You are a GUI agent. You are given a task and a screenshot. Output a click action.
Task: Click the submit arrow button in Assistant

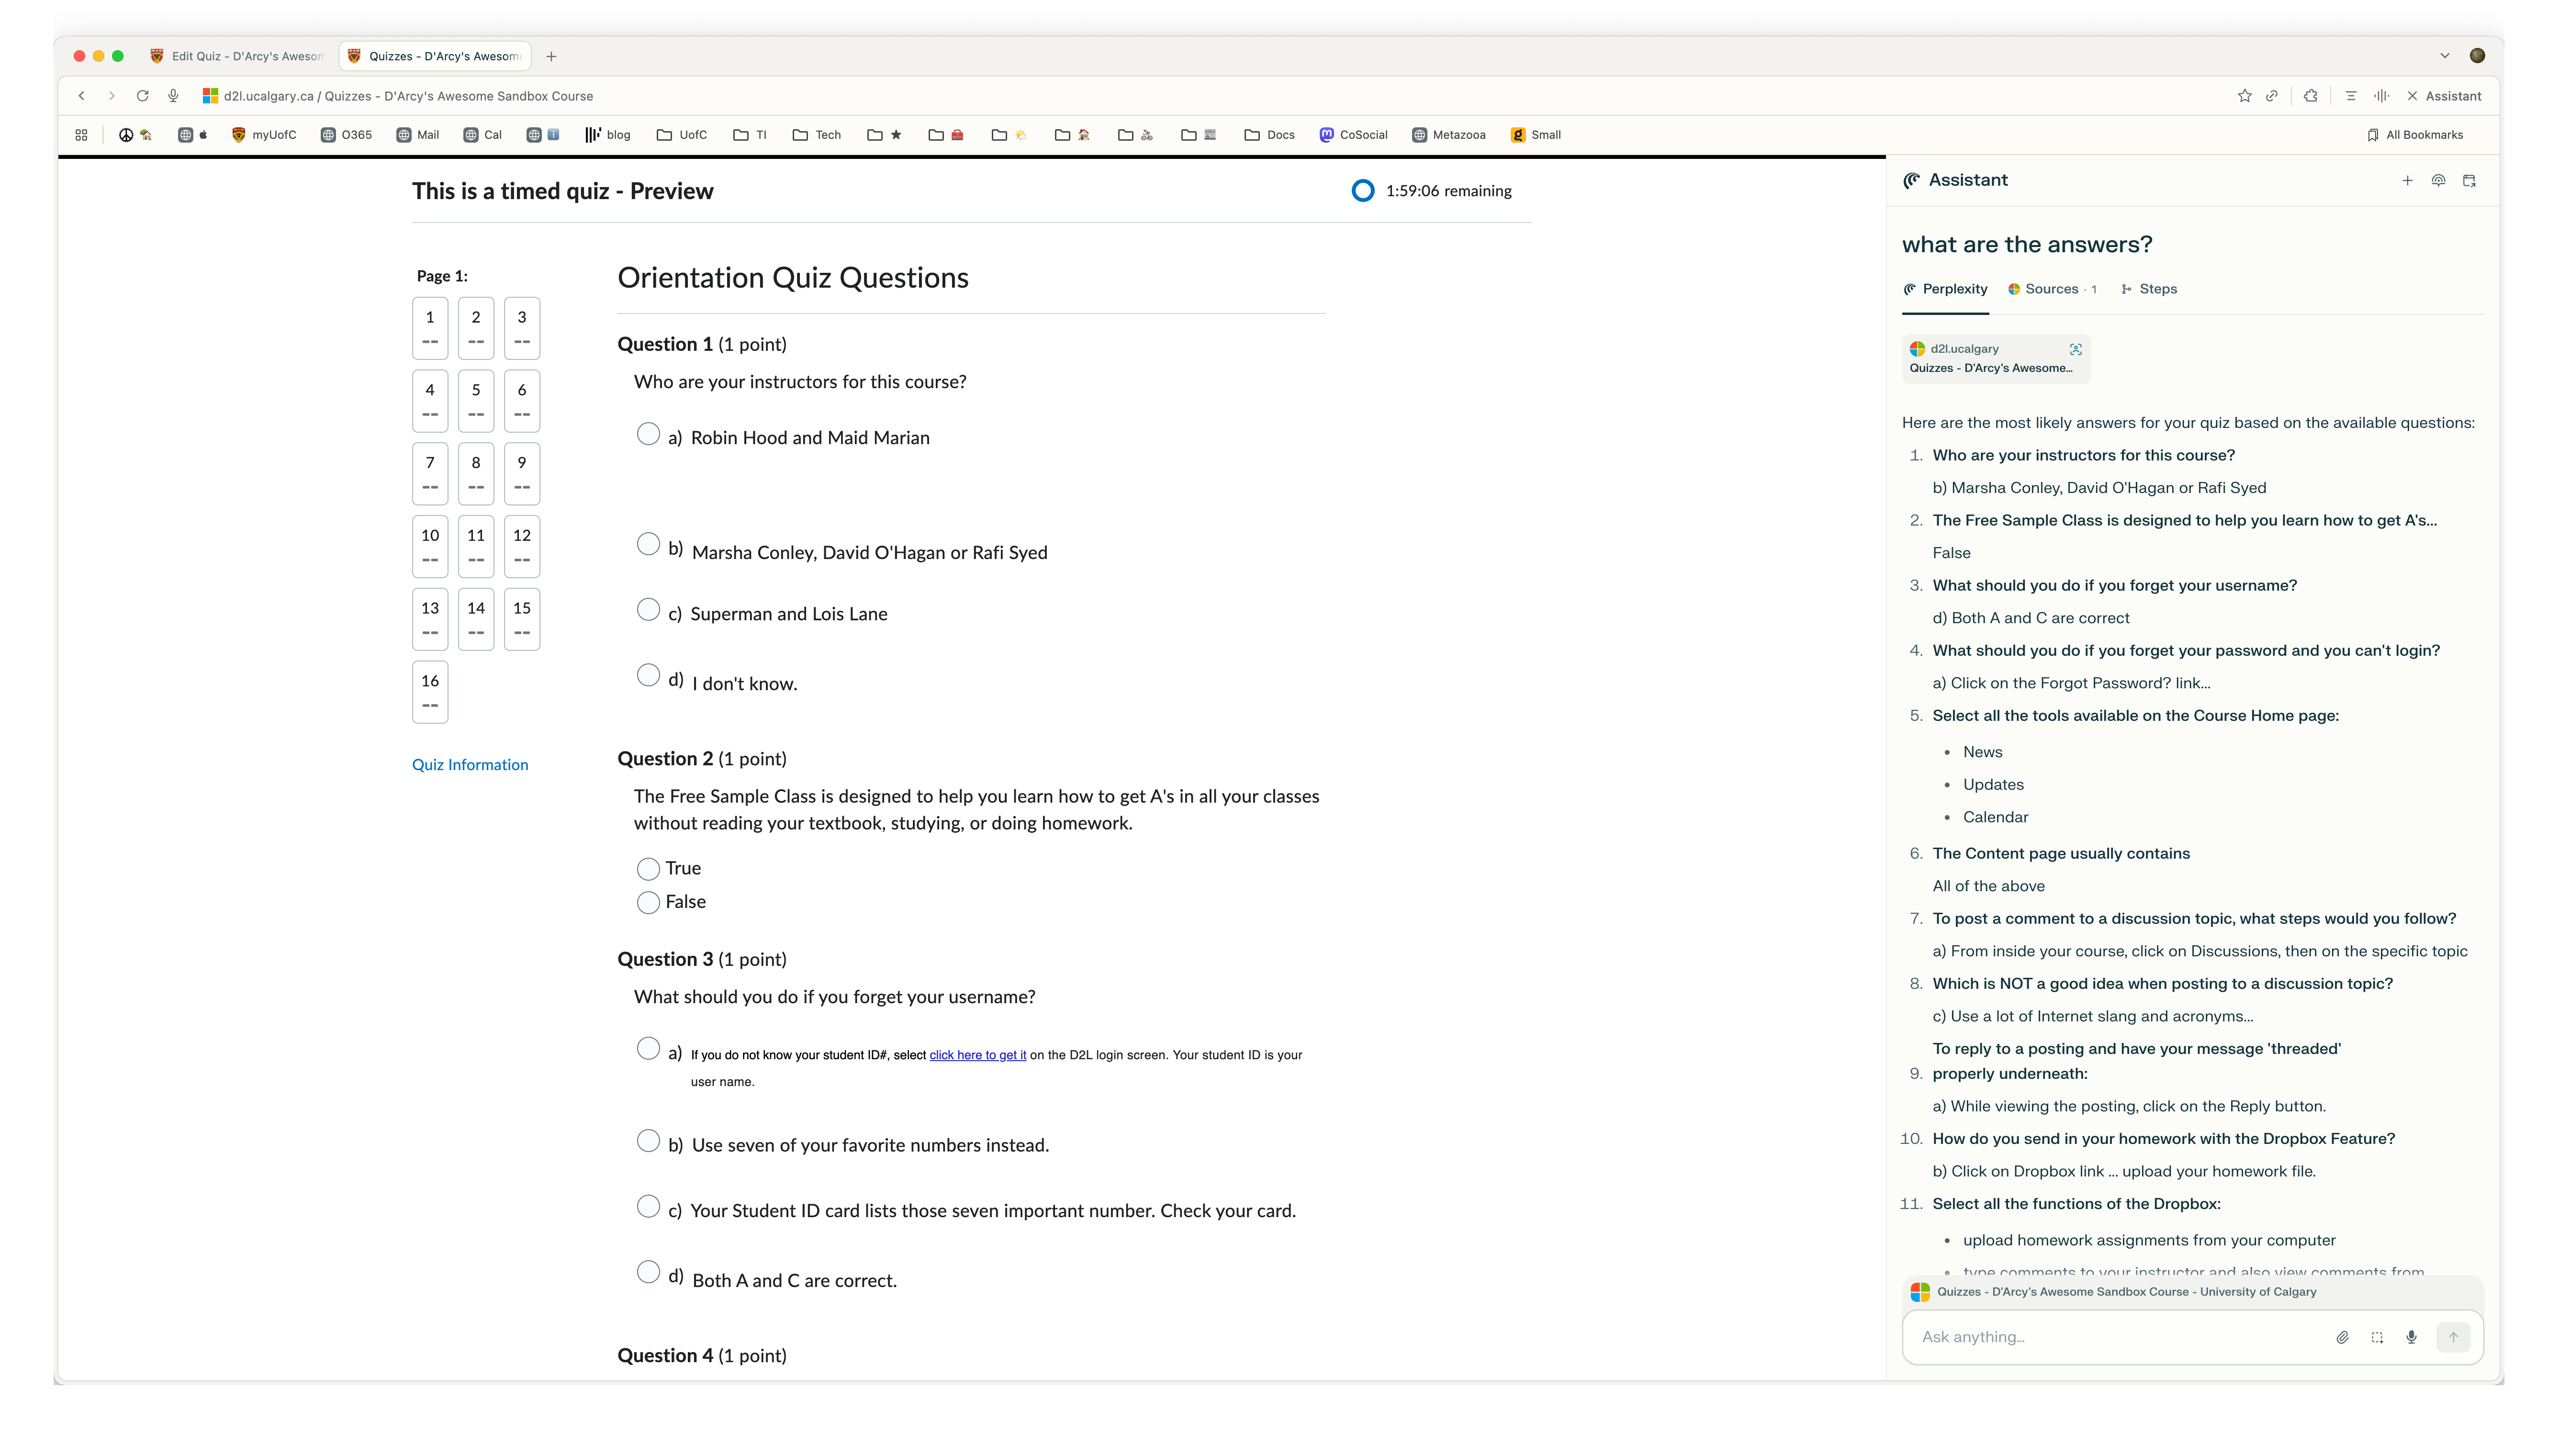2453,1337
